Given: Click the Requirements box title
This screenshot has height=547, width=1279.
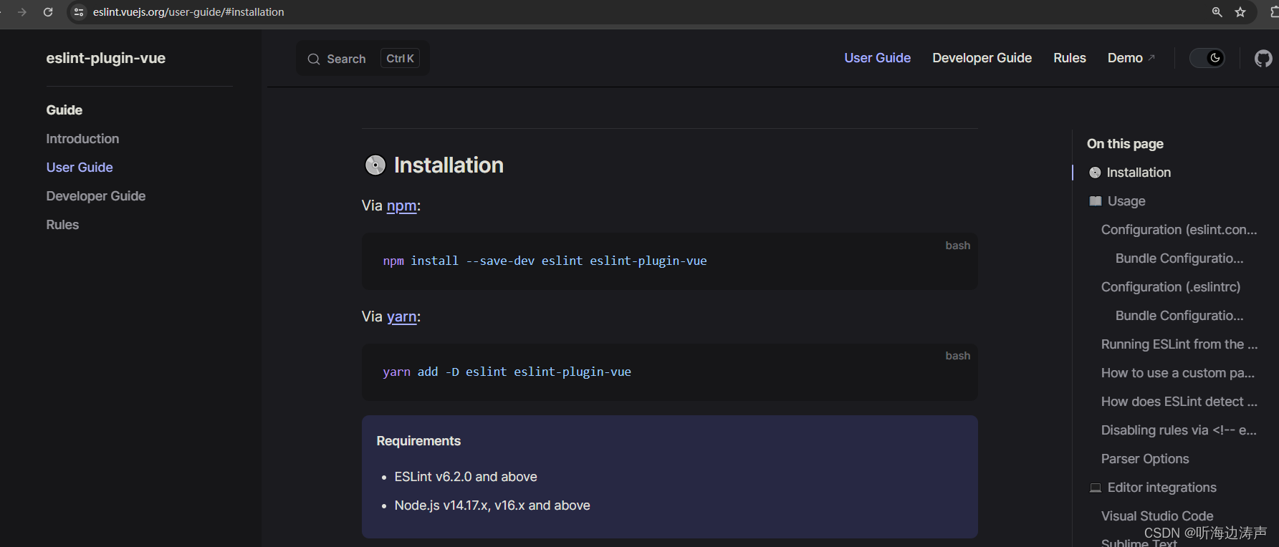Looking at the screenshot, I should tap(418, 441).
